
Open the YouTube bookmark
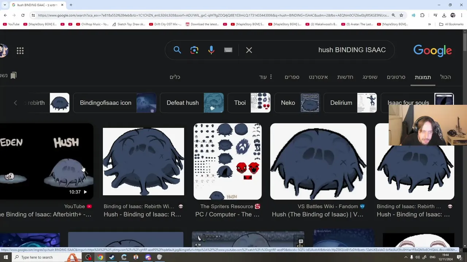click(x=11, y=24)
